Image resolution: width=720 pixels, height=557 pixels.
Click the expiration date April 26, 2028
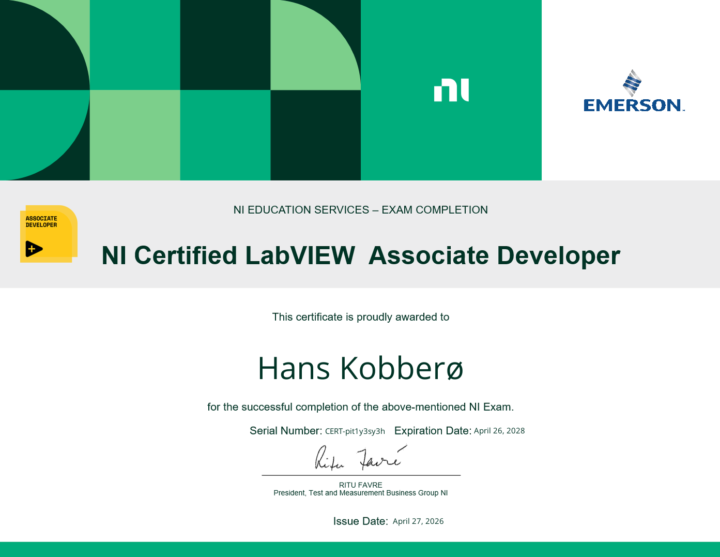coord(499,431)
